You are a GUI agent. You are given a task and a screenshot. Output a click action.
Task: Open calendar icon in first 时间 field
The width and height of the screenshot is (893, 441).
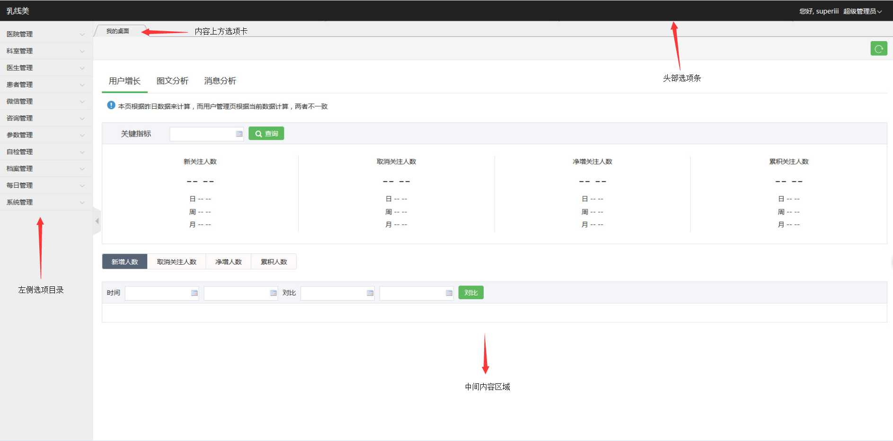click(x=194, y=293)
